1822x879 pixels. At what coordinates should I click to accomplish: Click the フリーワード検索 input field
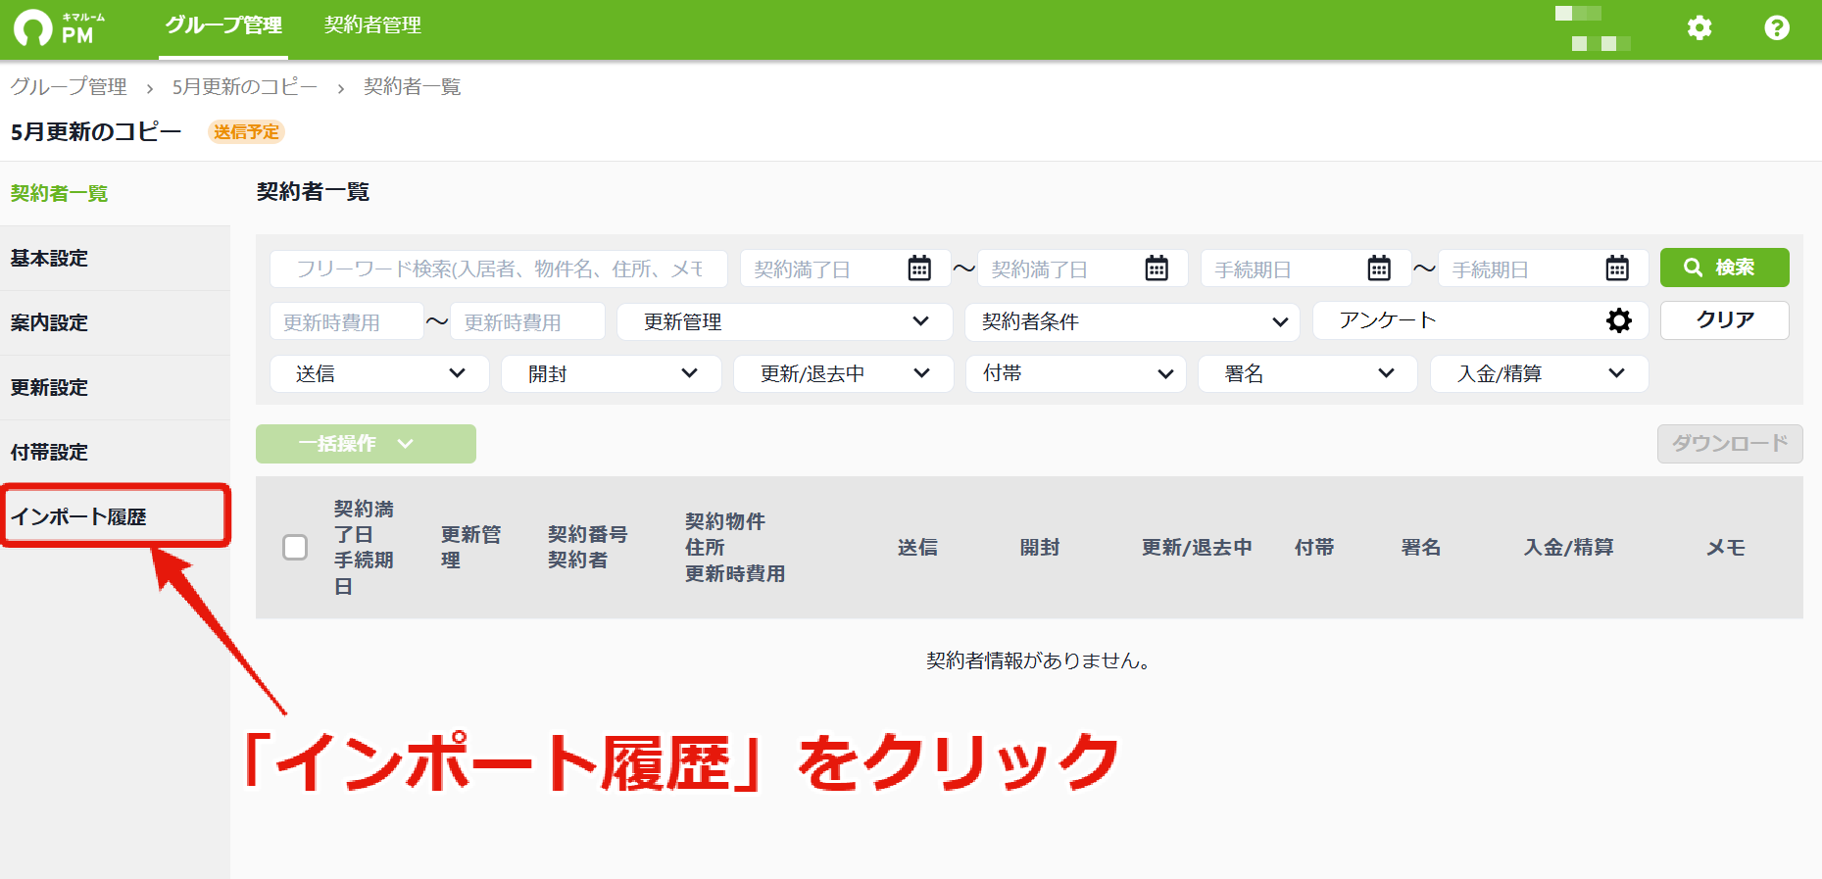click(x=499, y=269)
